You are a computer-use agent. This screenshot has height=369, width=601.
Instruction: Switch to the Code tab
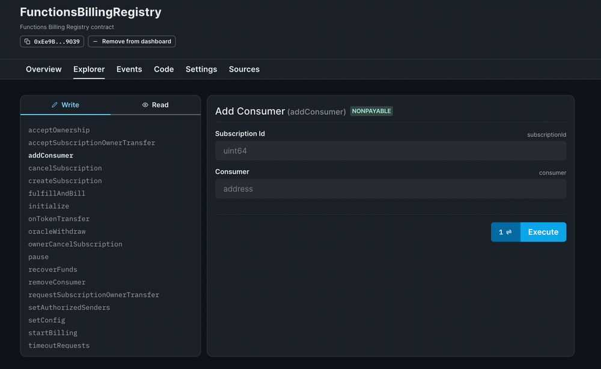click(x=163, y=69)
